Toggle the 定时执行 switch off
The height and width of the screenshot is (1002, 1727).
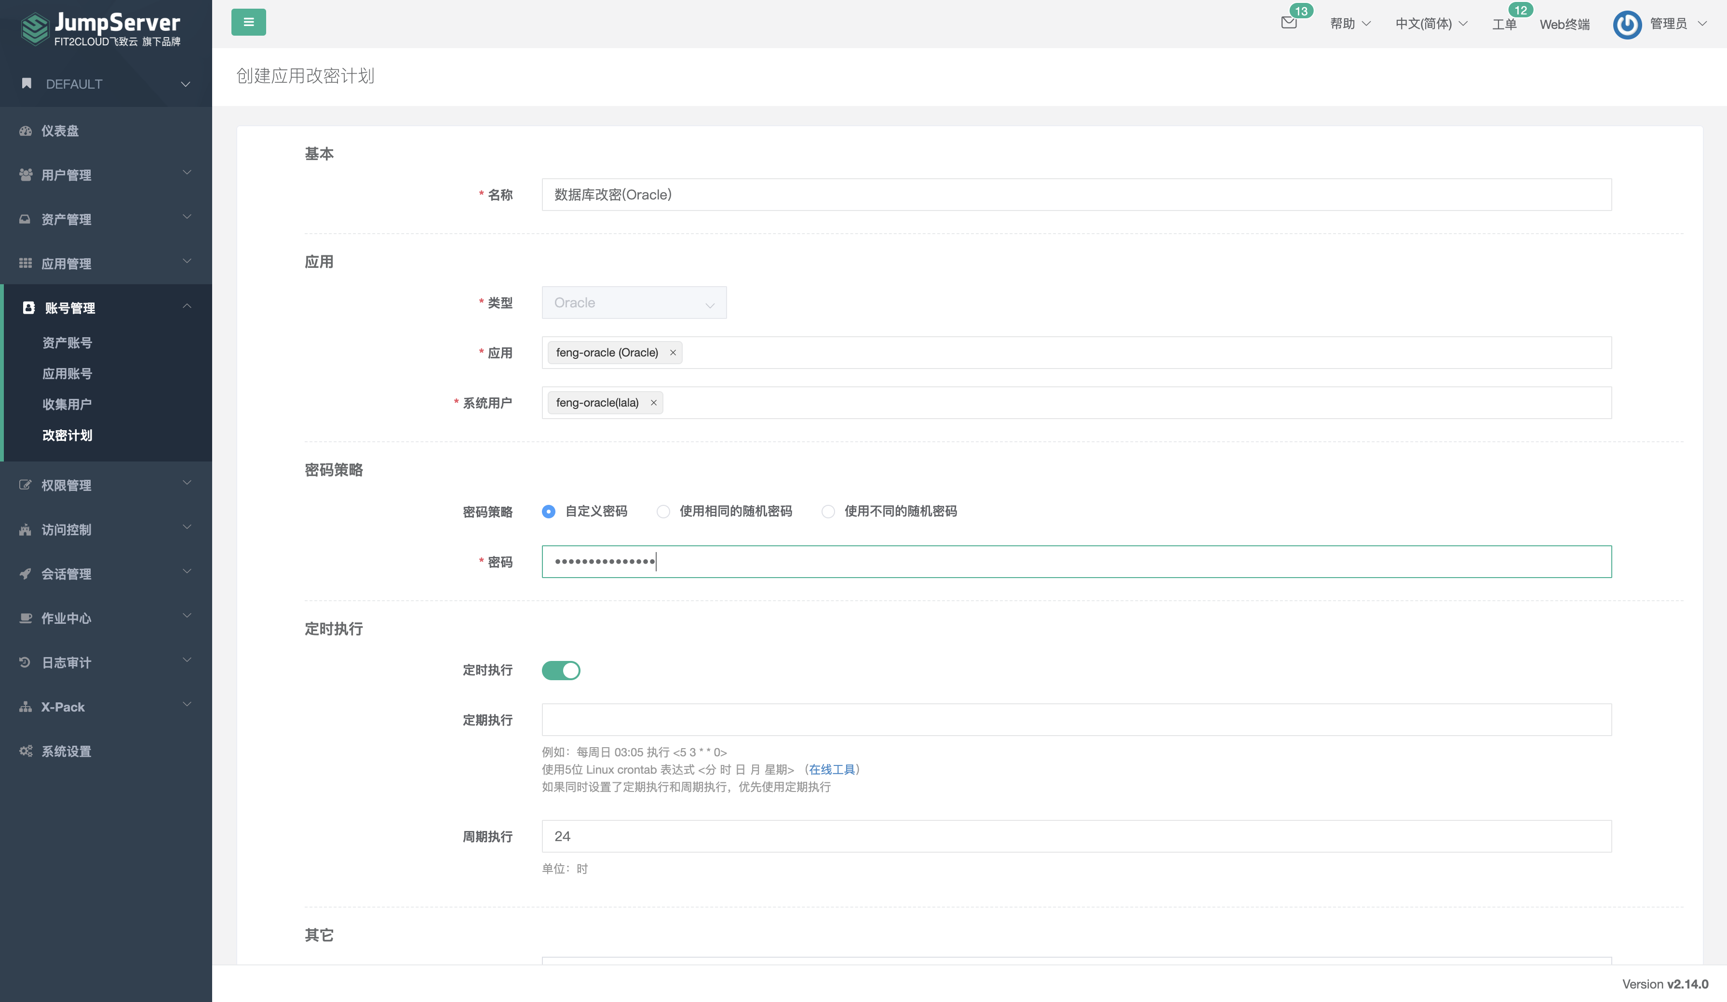click(x=561, y=671)
